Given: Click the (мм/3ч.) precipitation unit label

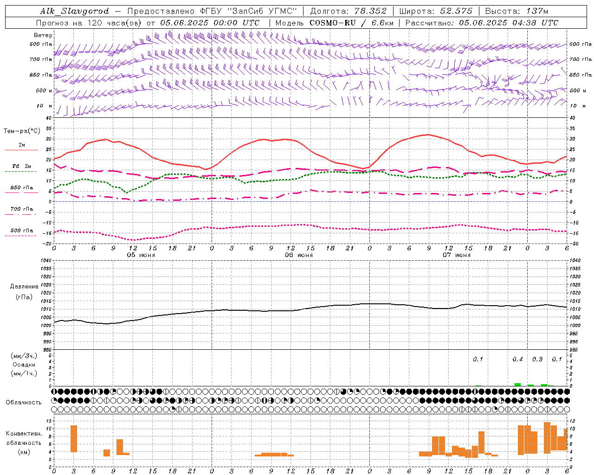Looking at the screenshot, I should click(24, 356).
